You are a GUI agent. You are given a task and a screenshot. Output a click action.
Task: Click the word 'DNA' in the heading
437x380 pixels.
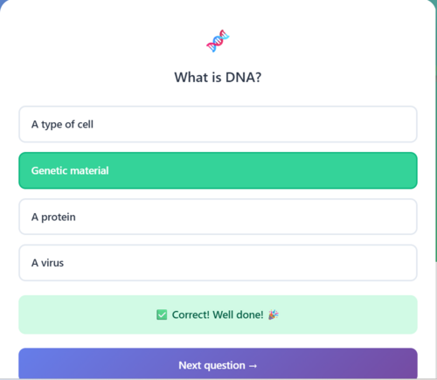243,78
